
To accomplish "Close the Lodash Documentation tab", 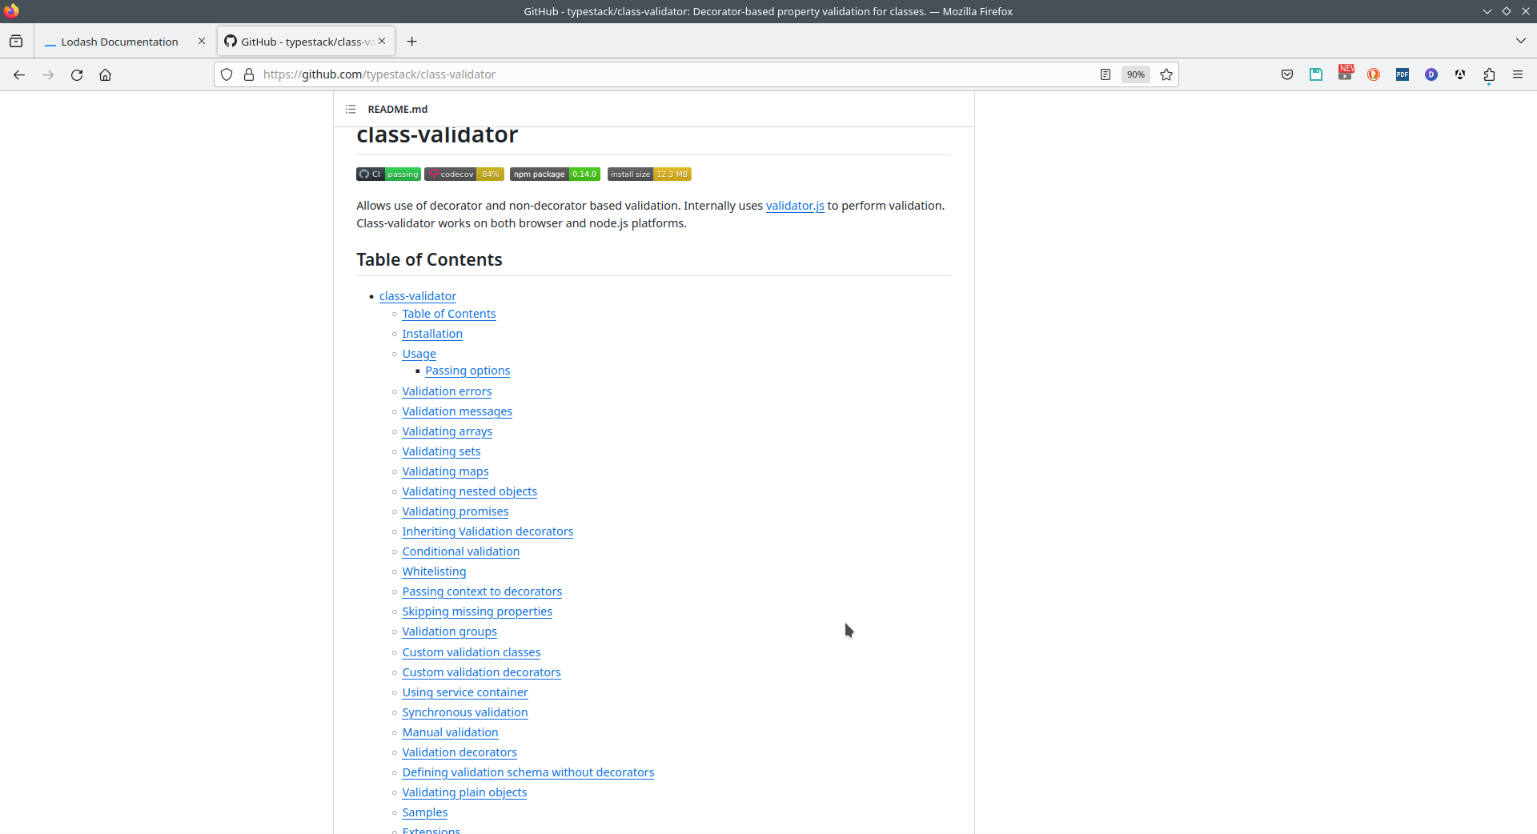I will (x=202, y=42).
